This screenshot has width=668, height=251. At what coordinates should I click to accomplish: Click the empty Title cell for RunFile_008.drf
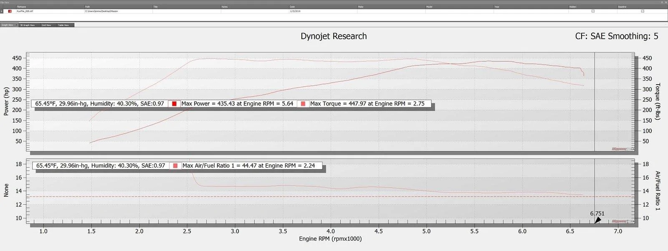pos(187,11)
